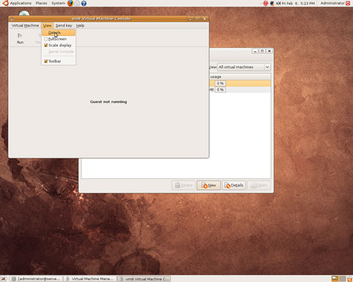Viewport: 353px width, 282px height.
Task: Open the Virtual Machine menu
Action: pyautogui.click(x=25, y=26)
